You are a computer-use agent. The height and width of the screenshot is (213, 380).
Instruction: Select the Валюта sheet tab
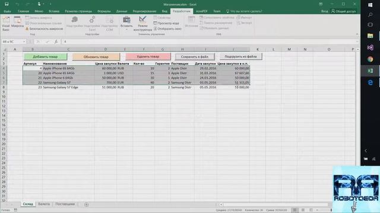coord(44,204)
